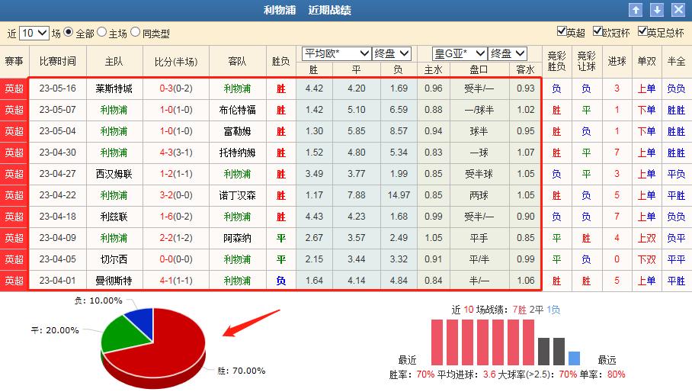Click the 平平 half-full result cell
The height and width of the screenshot is (392, 692).
click(676, 259)
